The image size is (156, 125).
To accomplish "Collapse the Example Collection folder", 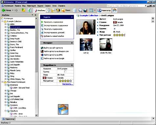I will [x=2, y=21].
